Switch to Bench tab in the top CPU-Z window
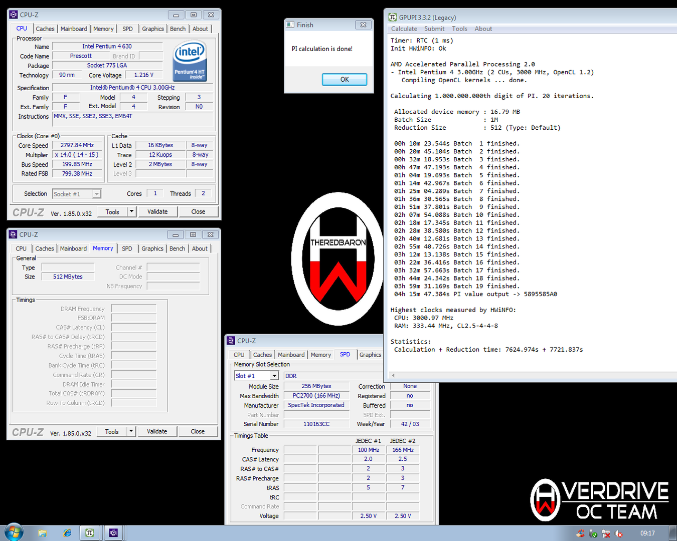Viewport: 677px width, 541px height. point(178,29)
